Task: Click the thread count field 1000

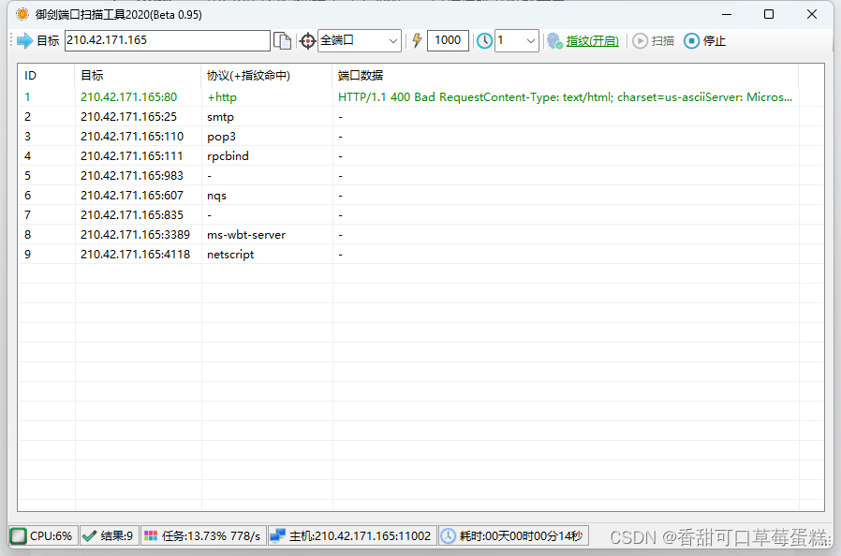Action: tap(448, 41)
